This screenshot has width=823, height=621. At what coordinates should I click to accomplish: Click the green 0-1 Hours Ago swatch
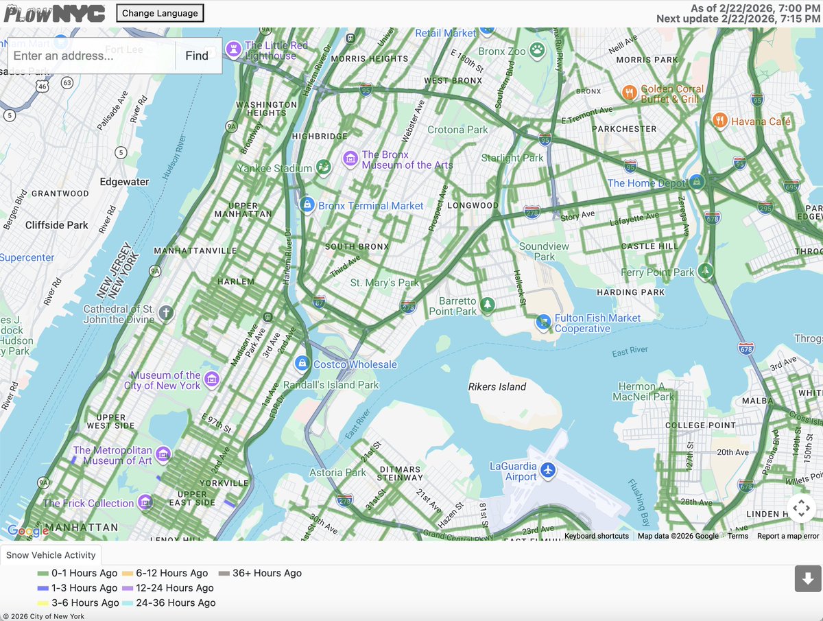[x=43, y=573]
